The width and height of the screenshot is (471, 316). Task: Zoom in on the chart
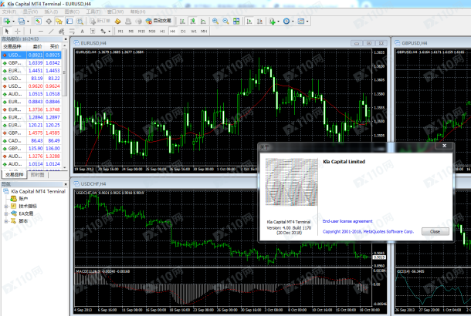click(x=215, y=21)
